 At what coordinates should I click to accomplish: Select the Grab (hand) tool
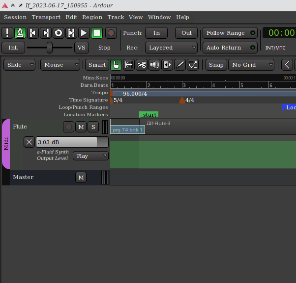coord(116,65)
